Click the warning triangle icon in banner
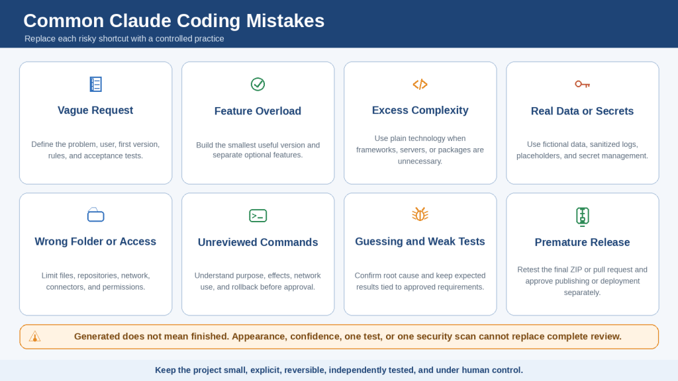The width and height of the screenshot is (678, 381). pos(34,337)
